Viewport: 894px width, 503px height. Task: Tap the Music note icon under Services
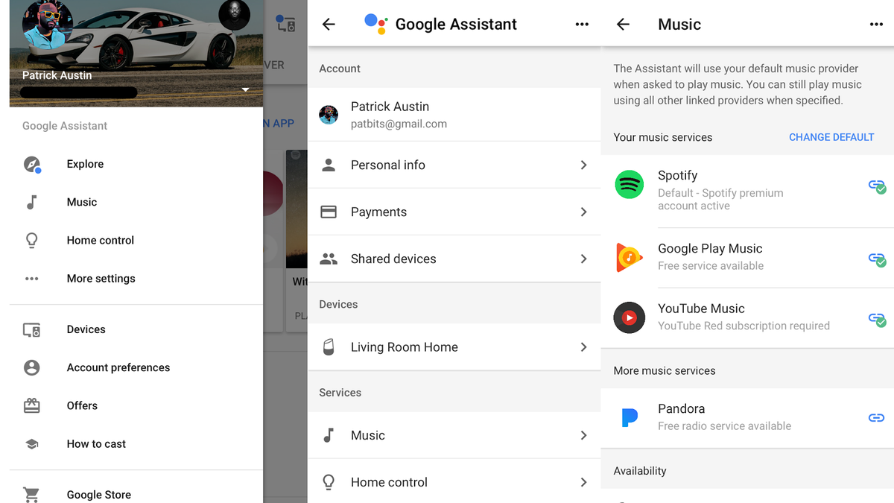[x=329, y=435]
